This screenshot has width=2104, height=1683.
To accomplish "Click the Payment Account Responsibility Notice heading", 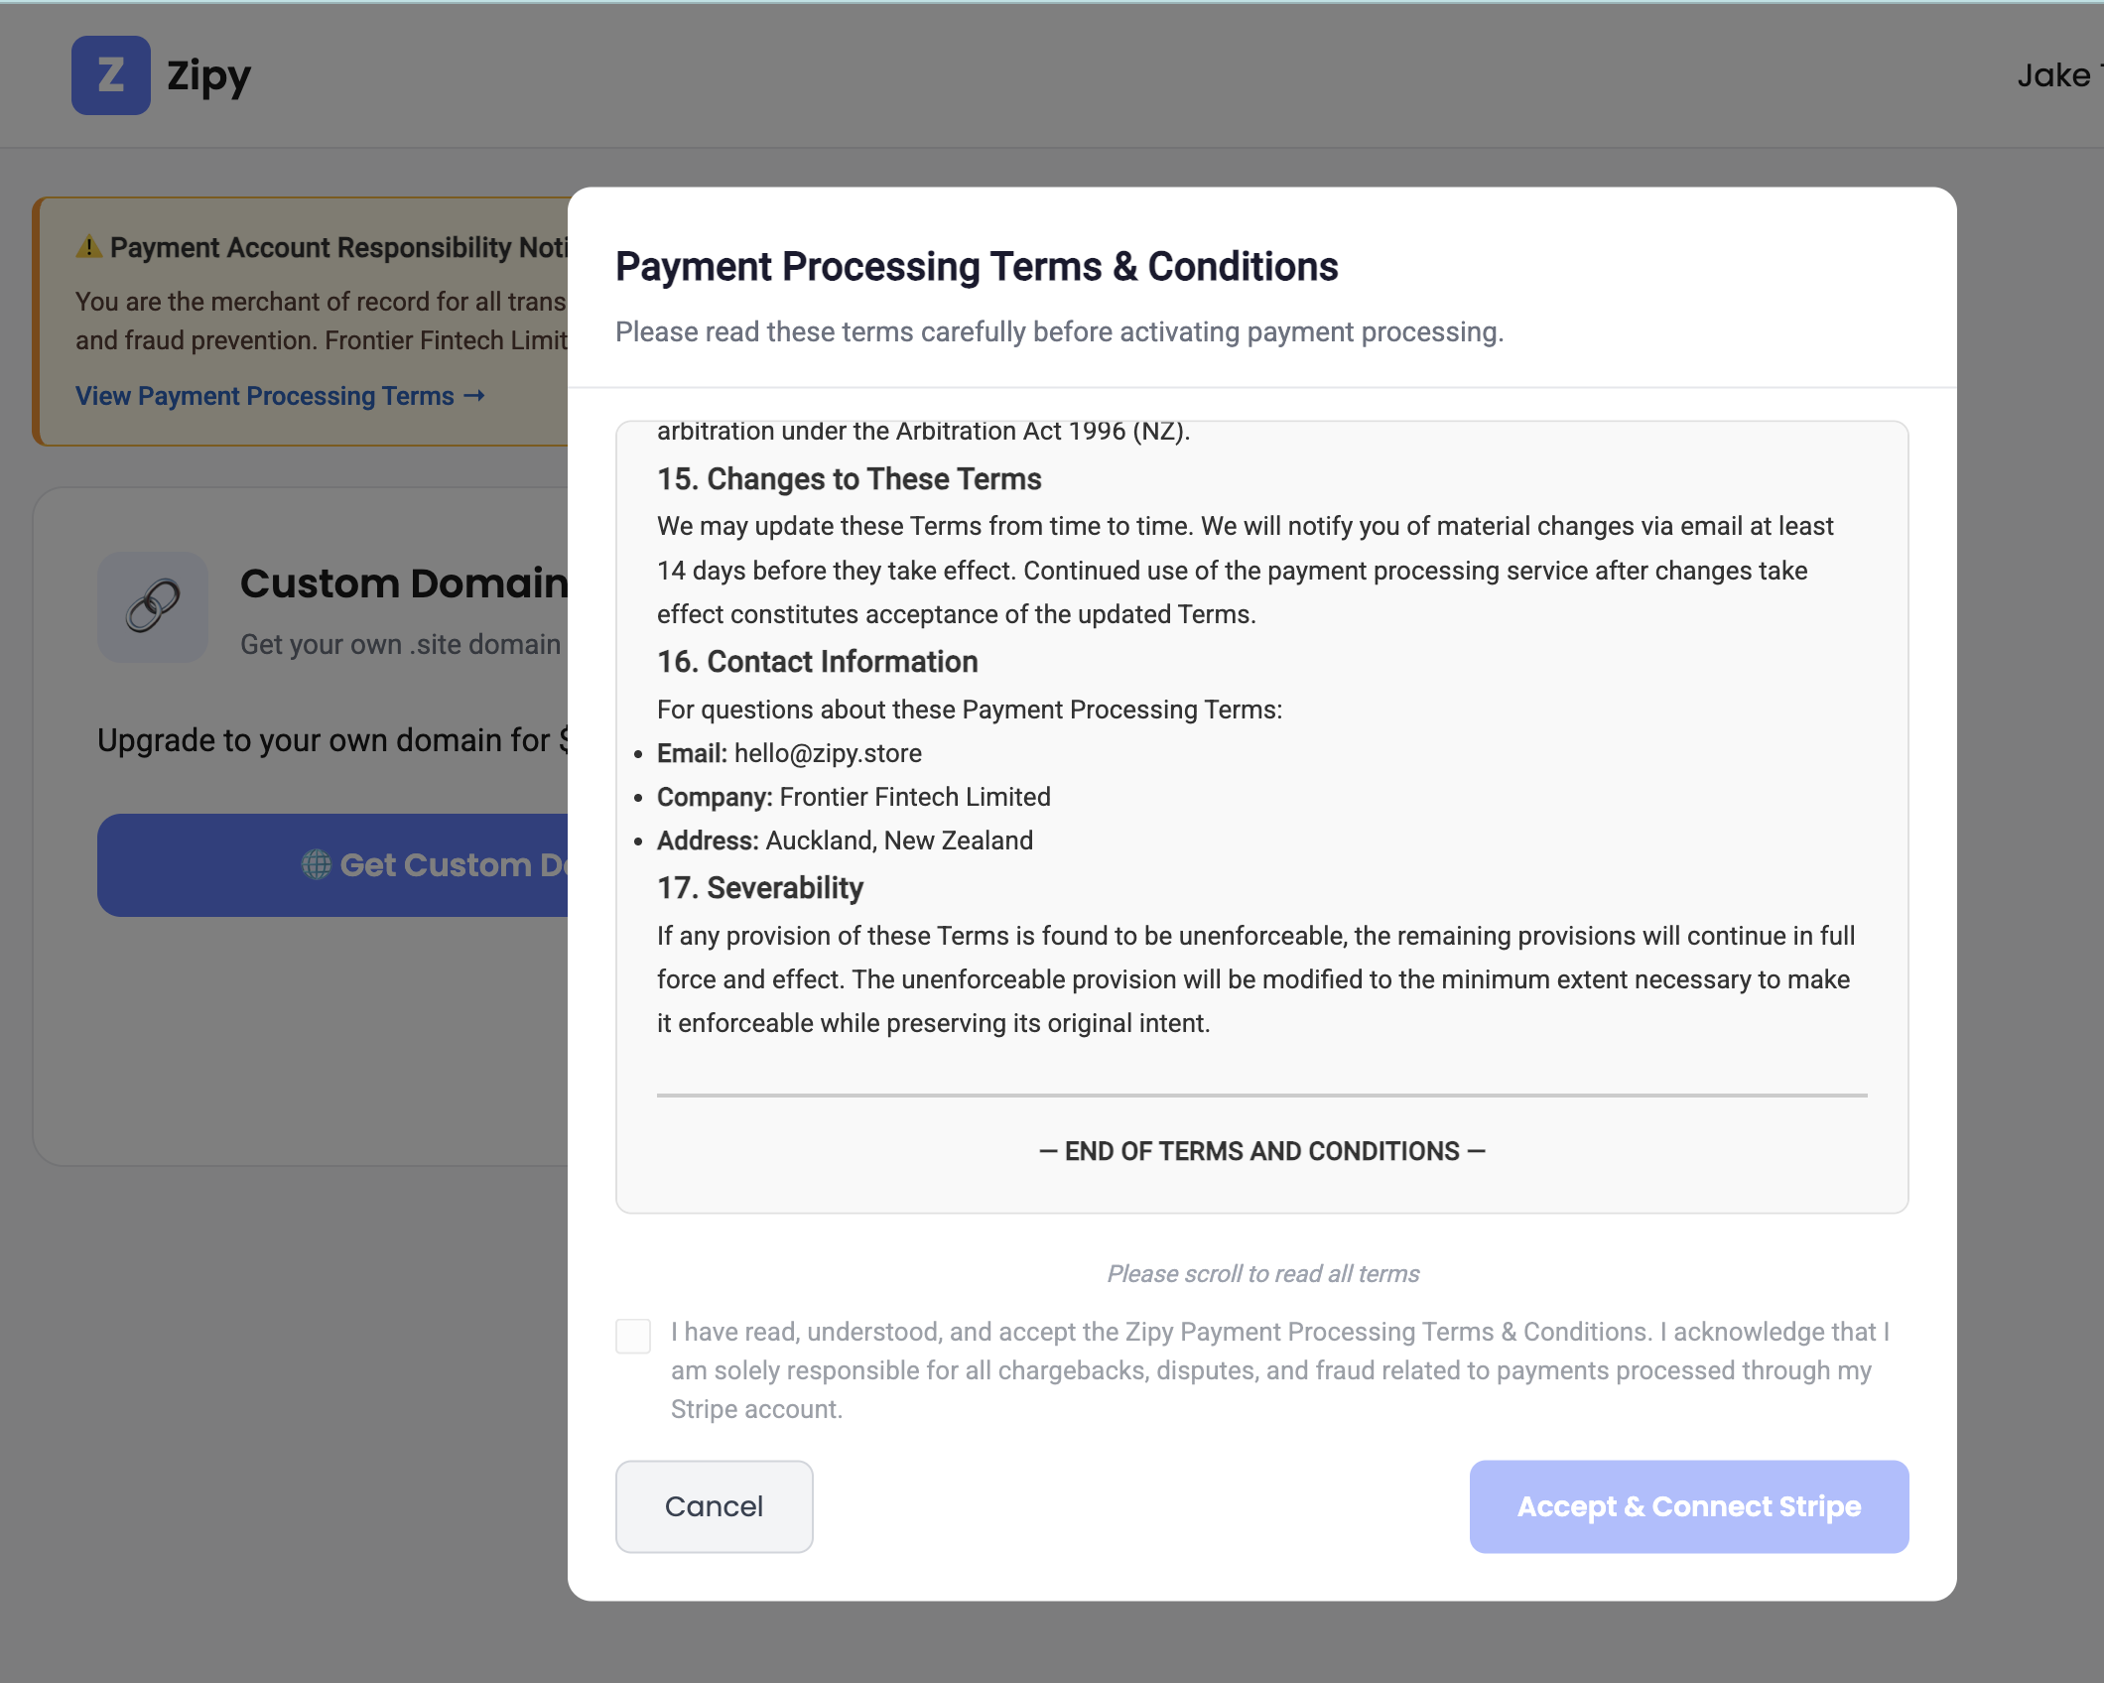I will 337,247.
